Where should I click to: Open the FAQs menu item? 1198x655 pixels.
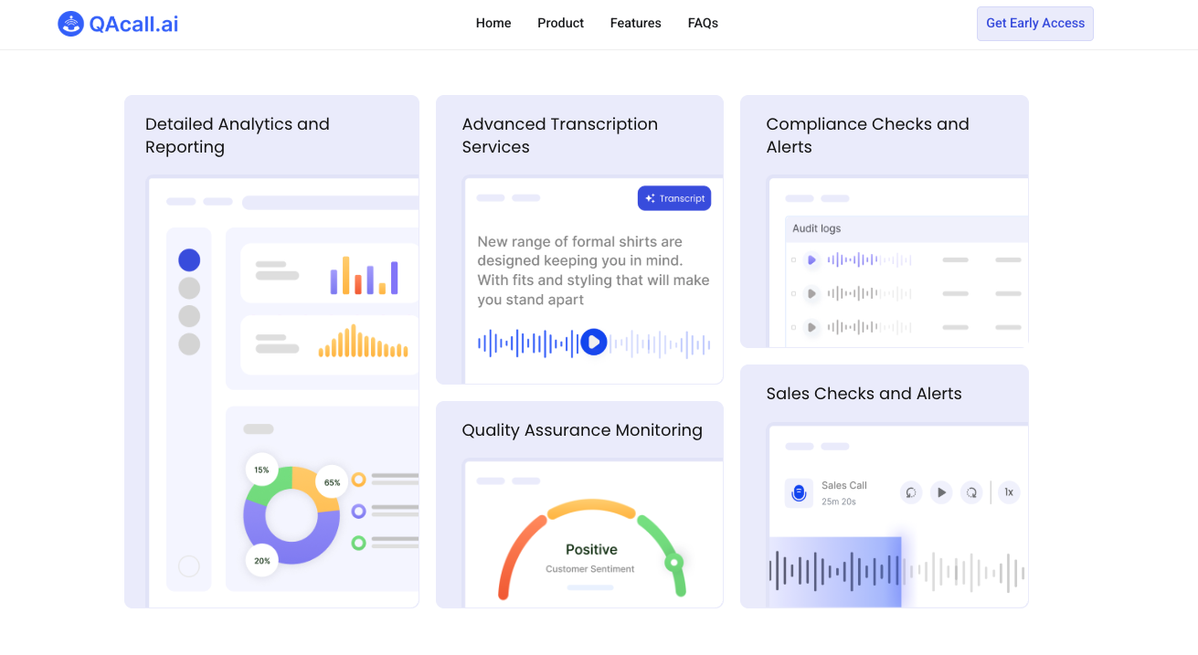(x=703, y=23)
